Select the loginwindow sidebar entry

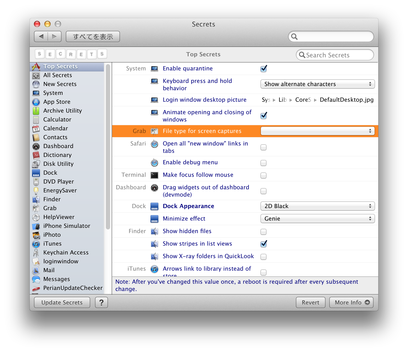[67, 262]
